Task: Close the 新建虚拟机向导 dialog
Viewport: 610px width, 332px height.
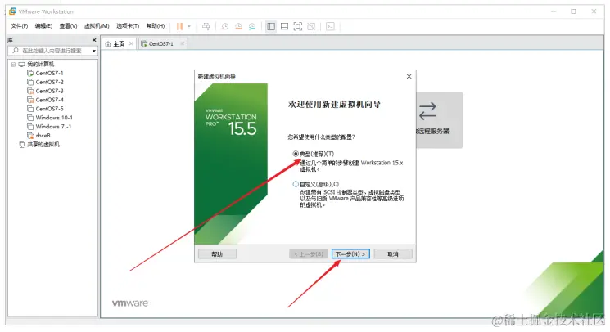Action: (409, 77)
